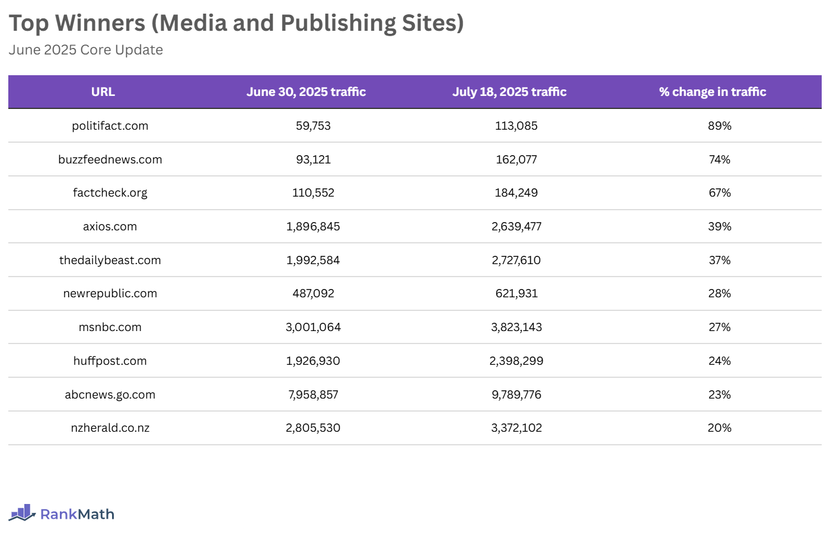
Task: Click the 487,092 traffic value
Action: [x=313, y=293]
